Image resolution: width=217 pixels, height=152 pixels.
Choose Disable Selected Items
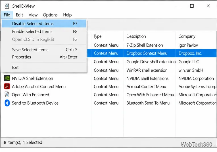click(44, 24)
